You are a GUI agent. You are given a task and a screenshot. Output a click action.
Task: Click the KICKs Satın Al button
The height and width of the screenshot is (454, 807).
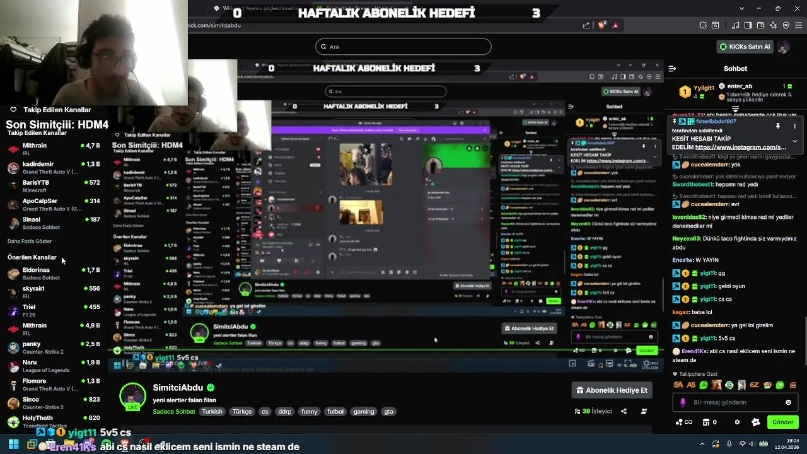tap(745, 47)
